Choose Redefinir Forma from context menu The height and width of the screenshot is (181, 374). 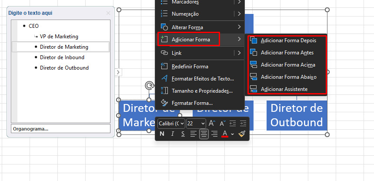[200, 67]
